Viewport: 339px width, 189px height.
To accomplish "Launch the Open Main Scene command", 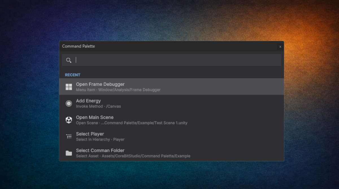I will [95, 117].
